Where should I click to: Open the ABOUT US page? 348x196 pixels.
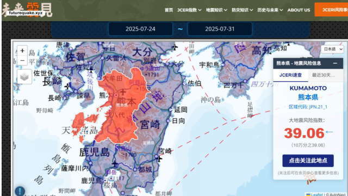(299, 10)
